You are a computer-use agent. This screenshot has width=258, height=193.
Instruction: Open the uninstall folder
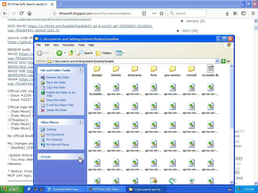(x=191, y=71)
